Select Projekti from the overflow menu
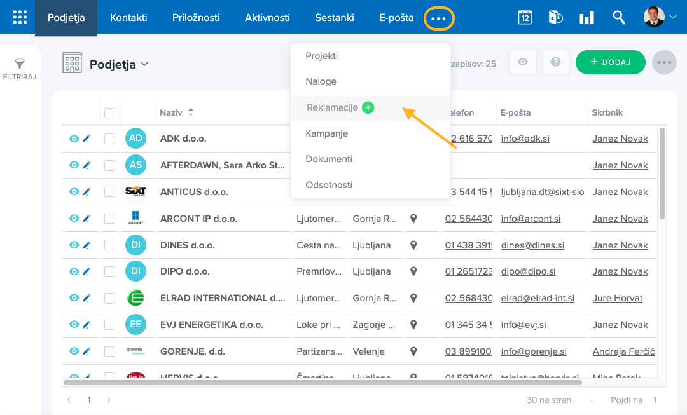This screenshot has height=415, width=687. coord(321,56)
